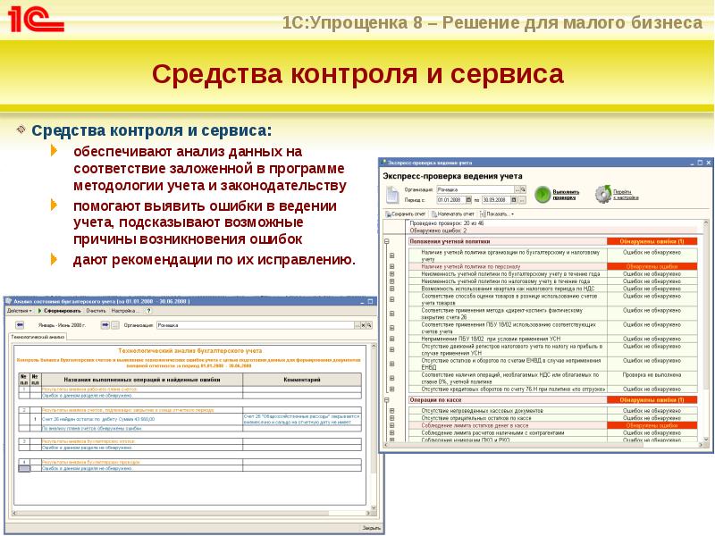The width and height of the screenshot is (715, 536).
Task: Expand row Соблюдение лимита остатков денег в кассе
Action: pos(391,425)
